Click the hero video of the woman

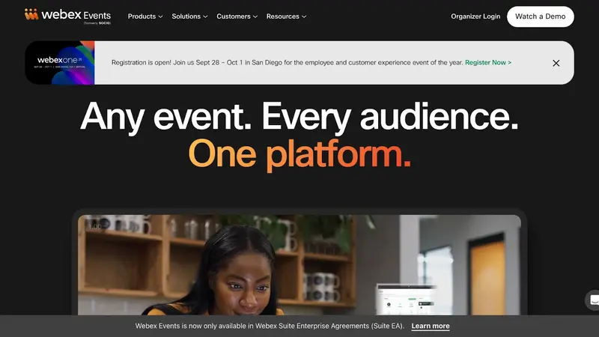[299, 265]
